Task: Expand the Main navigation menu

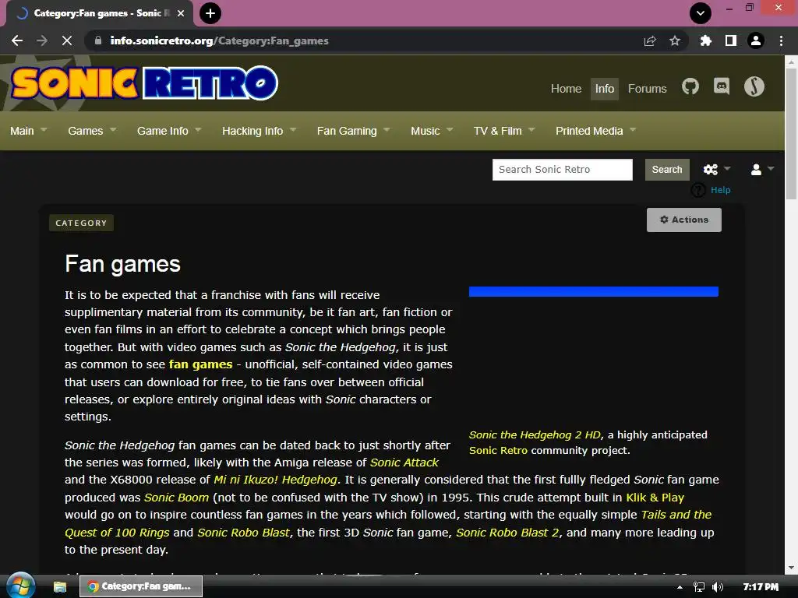Action: point(29,131)
